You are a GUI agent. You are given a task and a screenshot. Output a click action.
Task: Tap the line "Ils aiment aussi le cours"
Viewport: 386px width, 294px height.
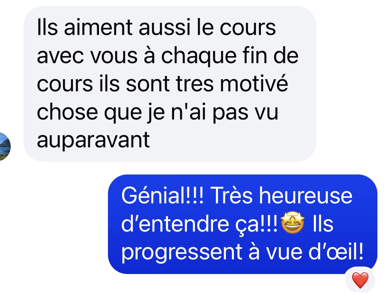pos(156,27)
